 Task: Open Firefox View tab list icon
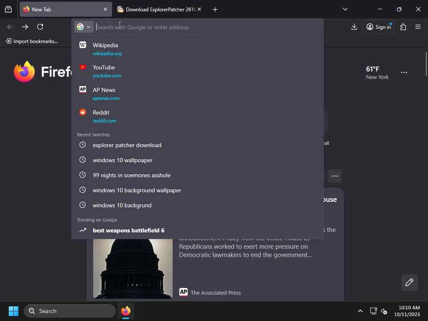[8, 9]
